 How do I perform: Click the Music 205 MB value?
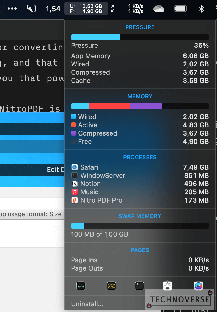tap(196, 192)
